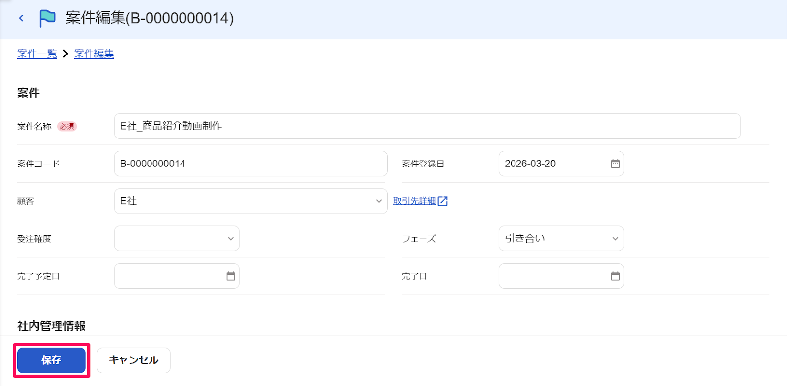Click the キャンセル button
This screenshot has height=386, width=787.
(x=134, y=360)
